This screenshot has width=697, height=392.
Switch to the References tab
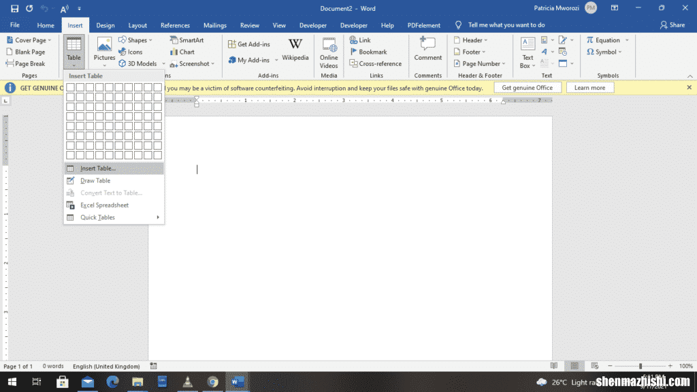pos(175,25)
